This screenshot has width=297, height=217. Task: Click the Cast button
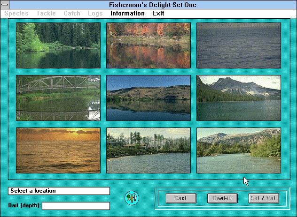[x=181, y=198]
